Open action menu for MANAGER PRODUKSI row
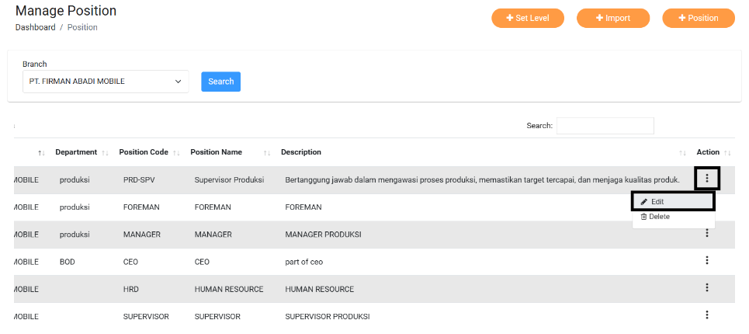The height and width of the screenshot is (334, 749). point(707,233)
